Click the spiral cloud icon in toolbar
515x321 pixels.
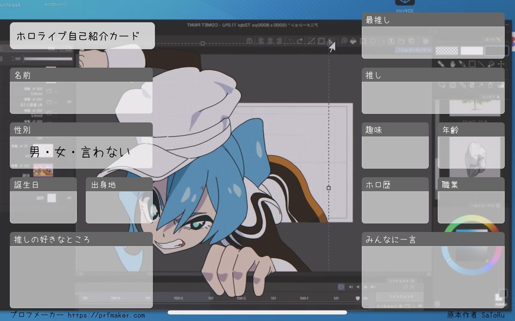(x=426, y=41)
